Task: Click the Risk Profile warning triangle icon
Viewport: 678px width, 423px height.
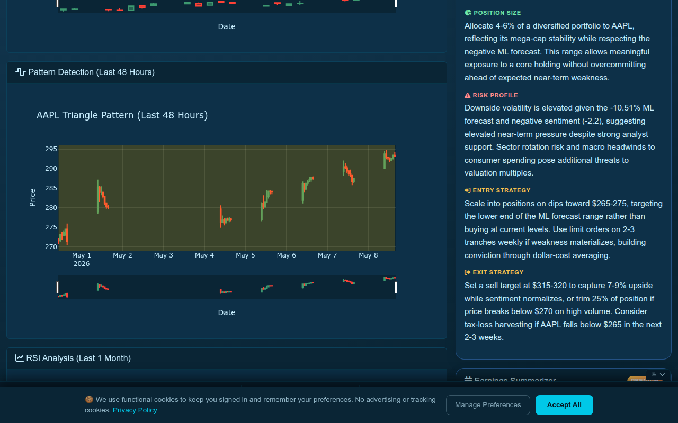Action: point(468,95)
